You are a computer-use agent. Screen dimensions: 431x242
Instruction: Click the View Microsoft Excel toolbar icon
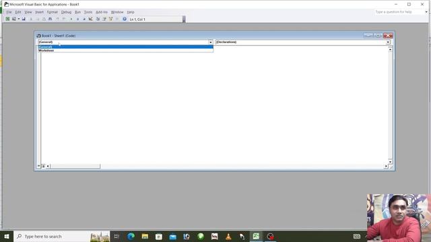[x=7, y=19]
